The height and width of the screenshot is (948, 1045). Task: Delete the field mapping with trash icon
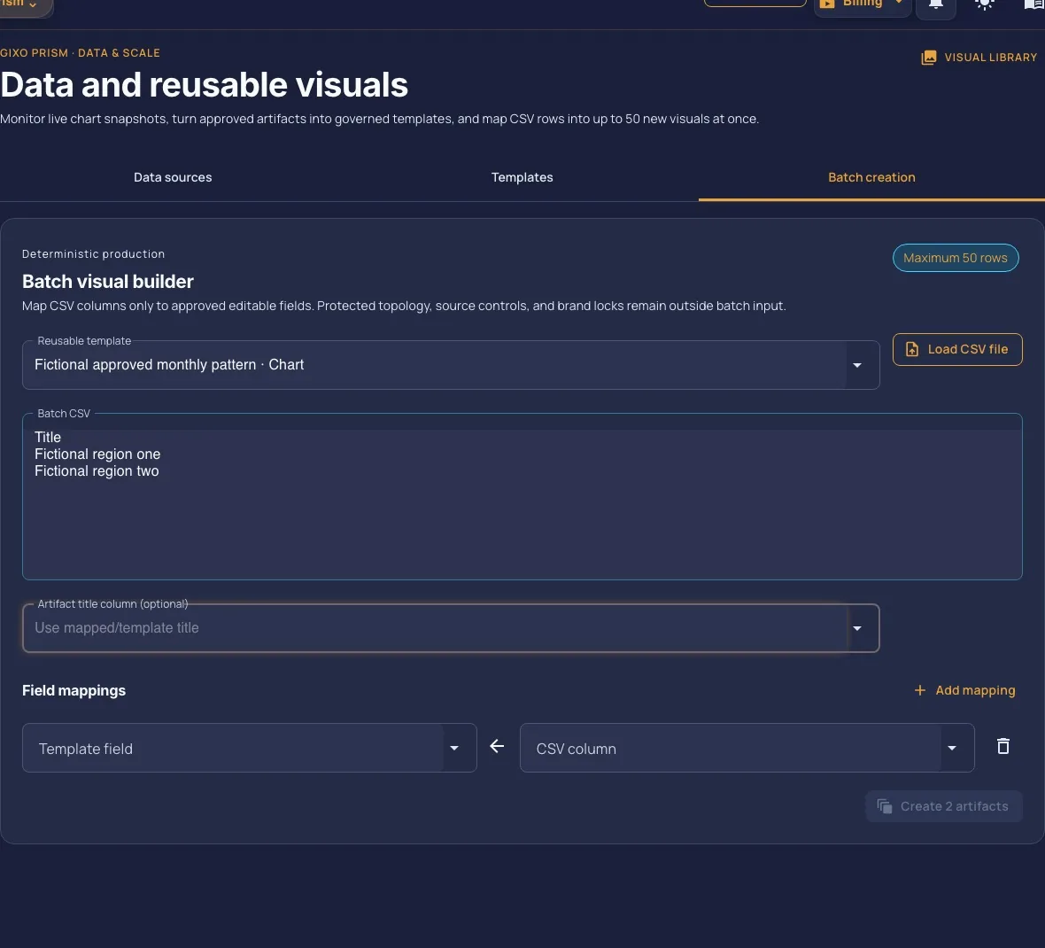(x=1003, y=746)
